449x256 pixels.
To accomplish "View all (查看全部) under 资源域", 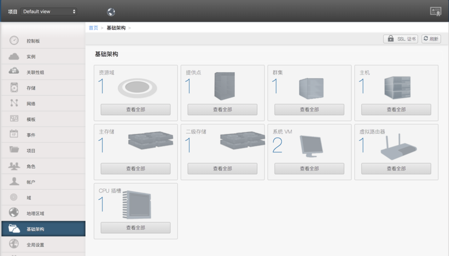I will (135, 110).
